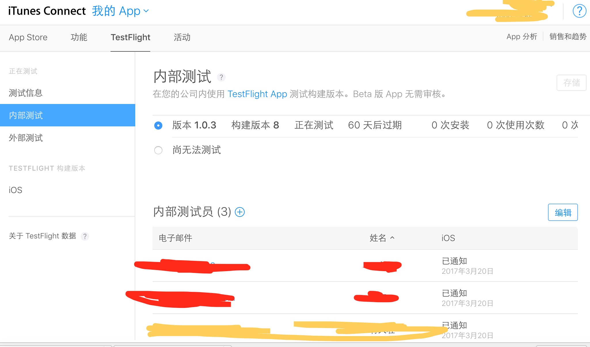Click help icon beside 关于 TestFlight 数据
Viewport: 590px width, 347px height.
(x=85, y=236)
